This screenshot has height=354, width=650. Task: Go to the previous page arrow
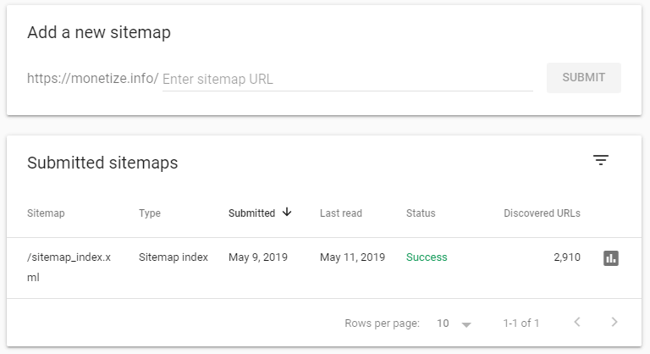click(577, 322)
